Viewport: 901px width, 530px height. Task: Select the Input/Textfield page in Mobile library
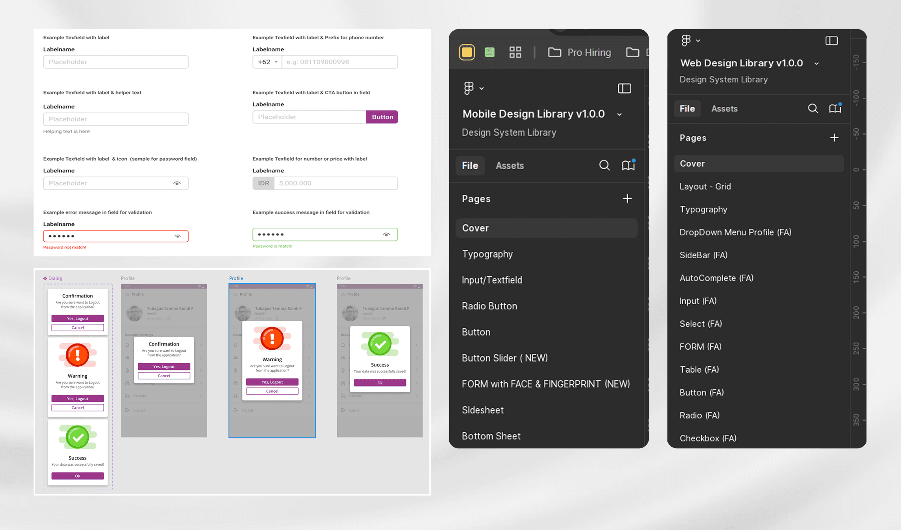(492, 280)
